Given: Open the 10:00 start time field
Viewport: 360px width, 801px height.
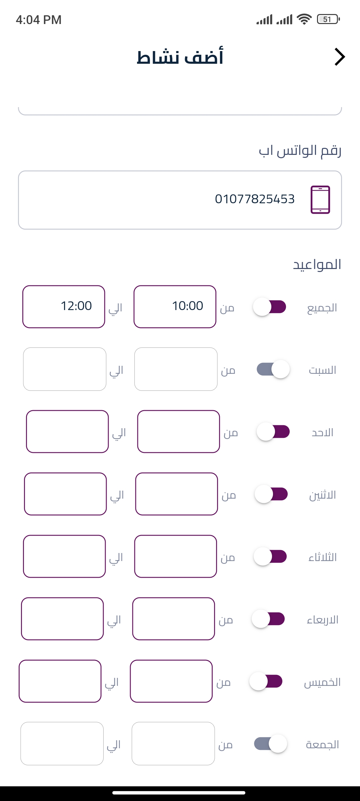Looking at the screenshot, I should [x=175, y=307].
